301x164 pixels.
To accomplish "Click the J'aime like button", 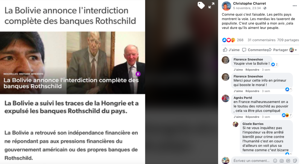I will tap(231, 50).
